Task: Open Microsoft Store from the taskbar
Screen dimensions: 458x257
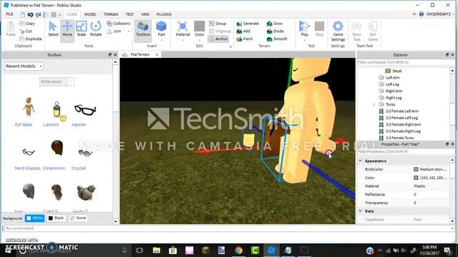Action: coord(173,251)
